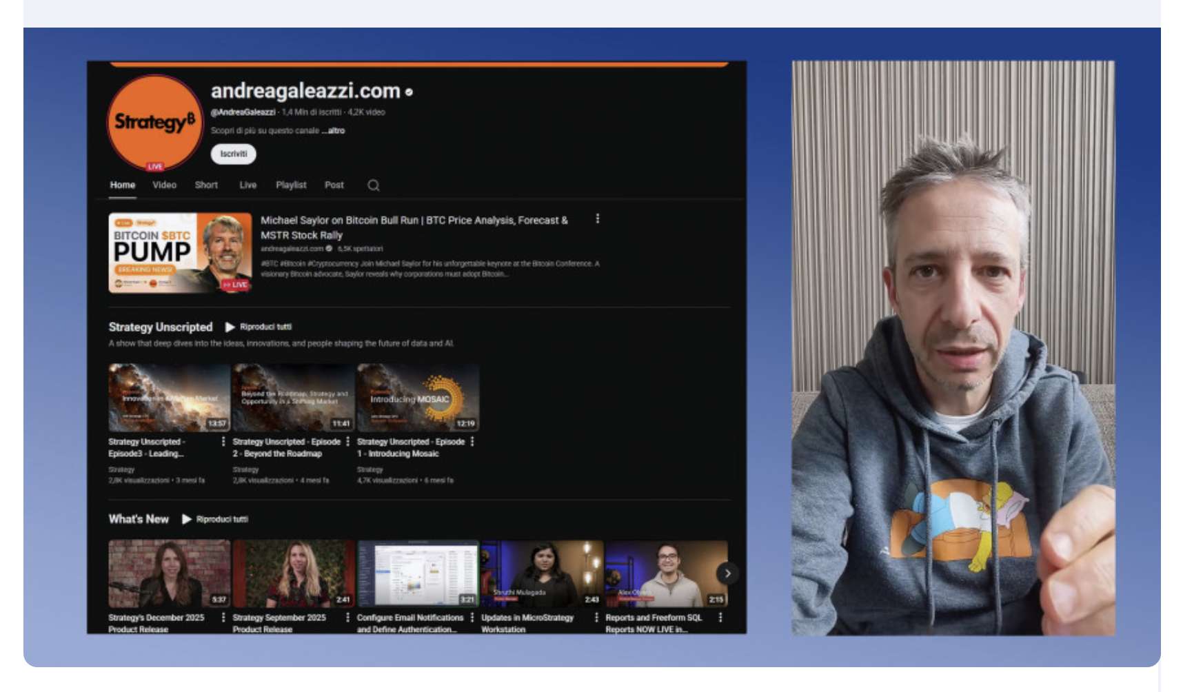Open the Bitcoin PUMP live stream thumbnail
Image resolution: width=1183 pixels, height=692 pixels.
(180, 253)
